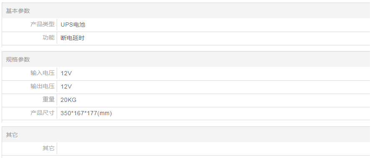Viewport: 372px width, 158px height.
Task: Click the 输出电压 label
Action: click(42, 86)
